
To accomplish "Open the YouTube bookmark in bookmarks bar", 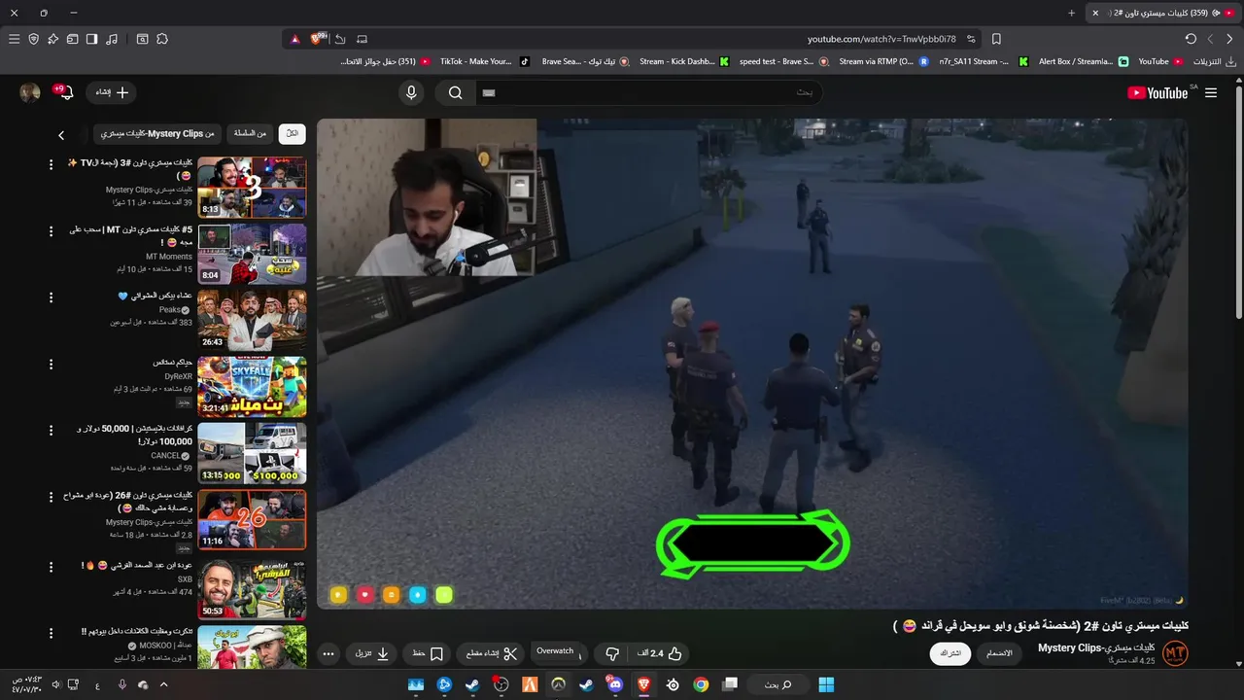I will (x=1159, y=61).
